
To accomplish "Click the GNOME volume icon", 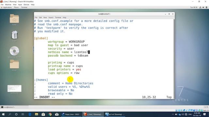I will point(203,7).
